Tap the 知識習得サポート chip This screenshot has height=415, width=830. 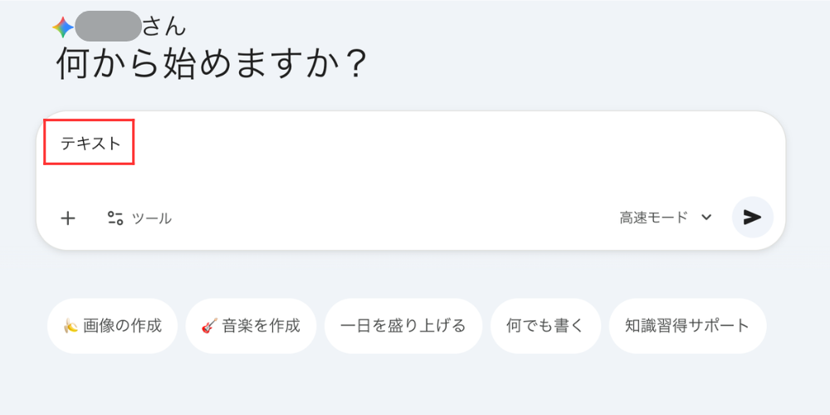[x=687, y=325]
